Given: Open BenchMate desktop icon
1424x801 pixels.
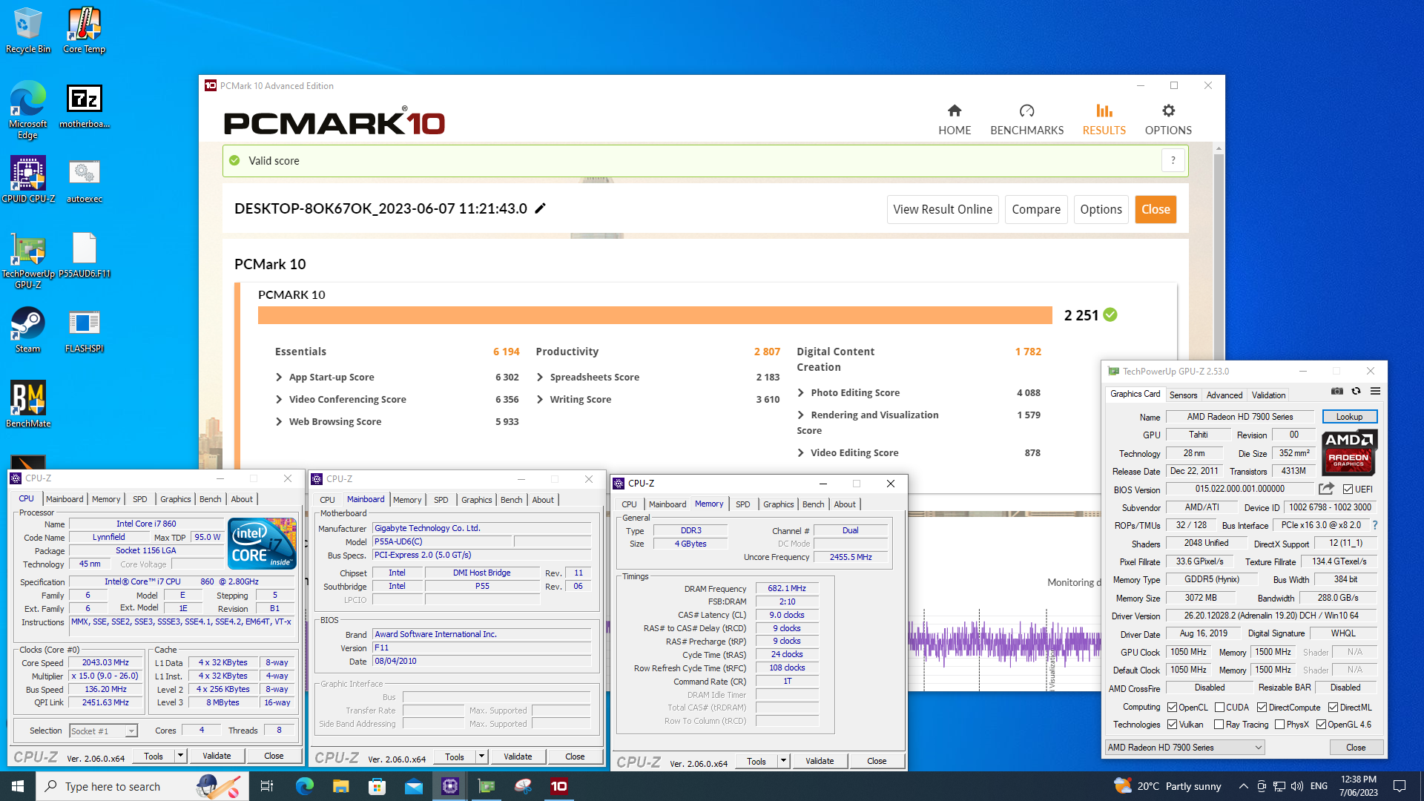Looking at the screenshot, I should click(x=28, y=404).
